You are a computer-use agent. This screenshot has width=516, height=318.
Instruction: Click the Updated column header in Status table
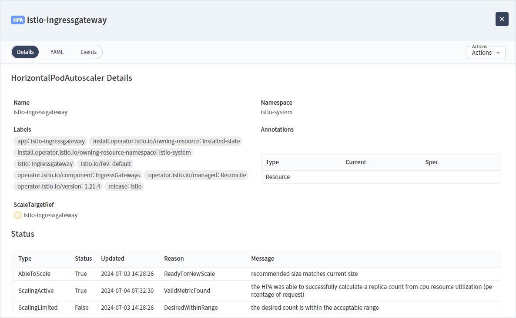click(x=113, y=258)
